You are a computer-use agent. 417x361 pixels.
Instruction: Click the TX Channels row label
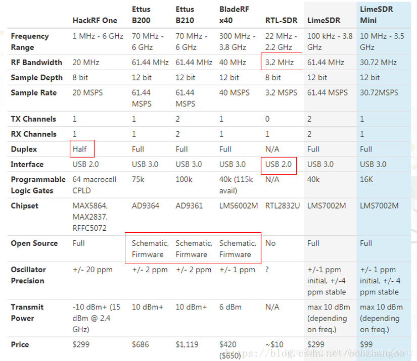pos(33,119)
